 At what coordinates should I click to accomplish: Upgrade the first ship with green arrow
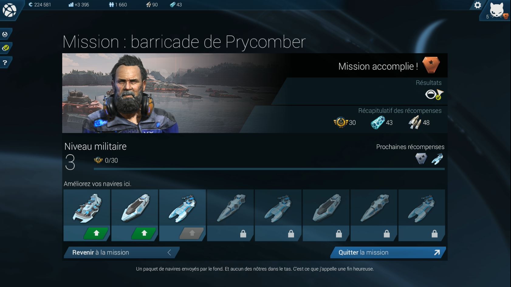[x=96, y=233]
